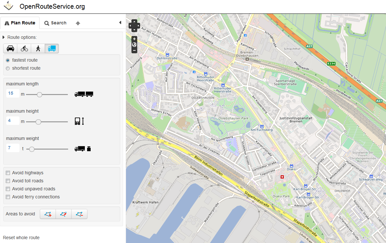
Task: Click the maximum weight slider handle
Action: [32, 149]
